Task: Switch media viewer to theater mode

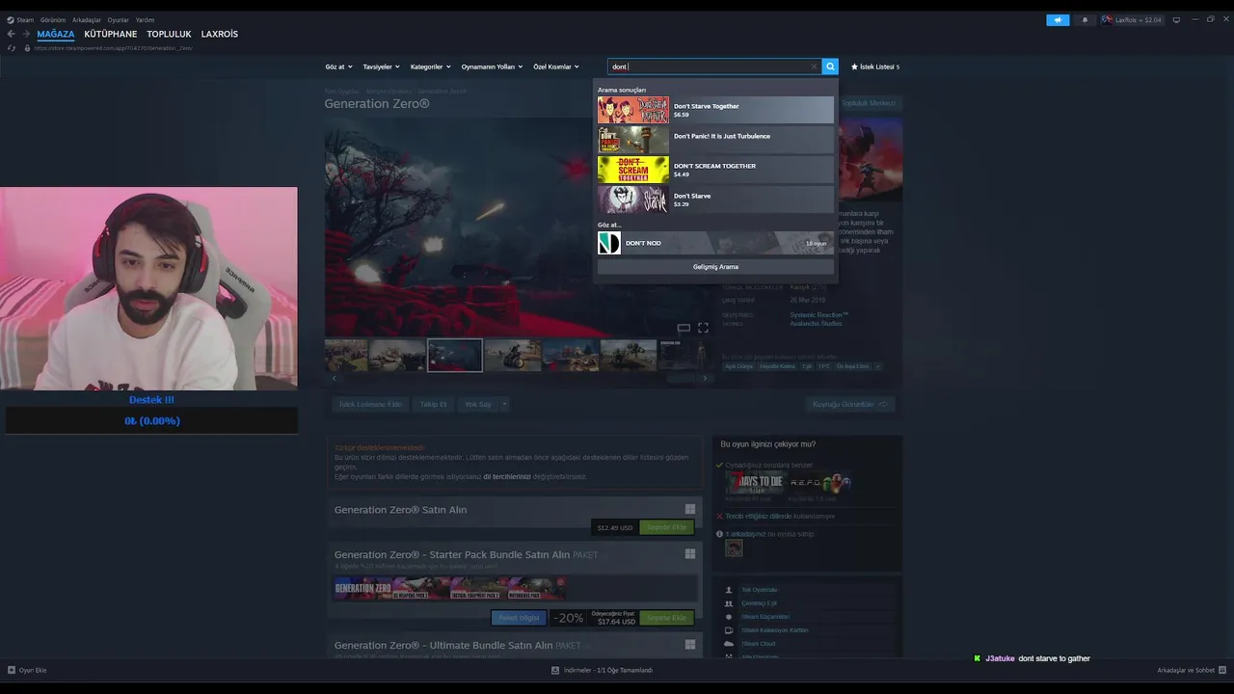Action: point(684,328)
